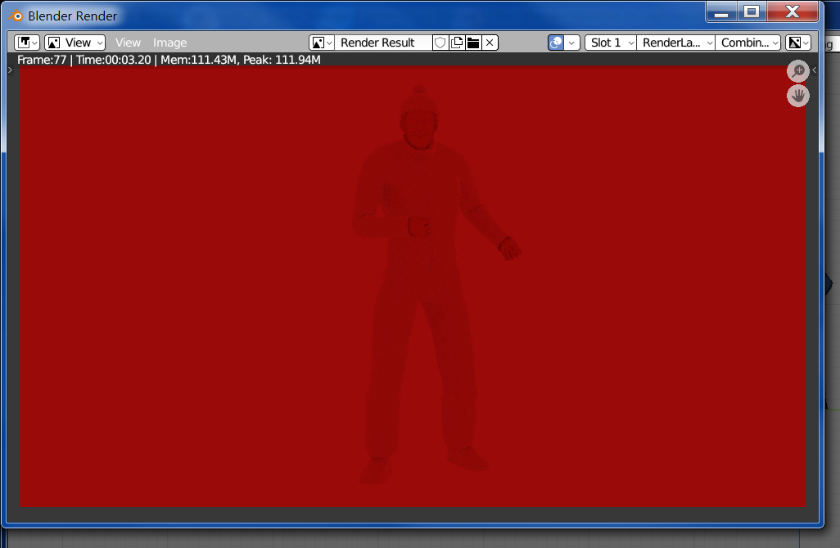Open the display channels selector
The width and height of the screenshot is (840, 548).
[x=797, y=43]
